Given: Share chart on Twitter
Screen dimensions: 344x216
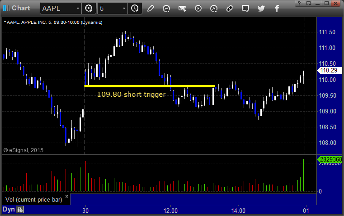Looking at the screenshot, I should [x=261, y=9].
